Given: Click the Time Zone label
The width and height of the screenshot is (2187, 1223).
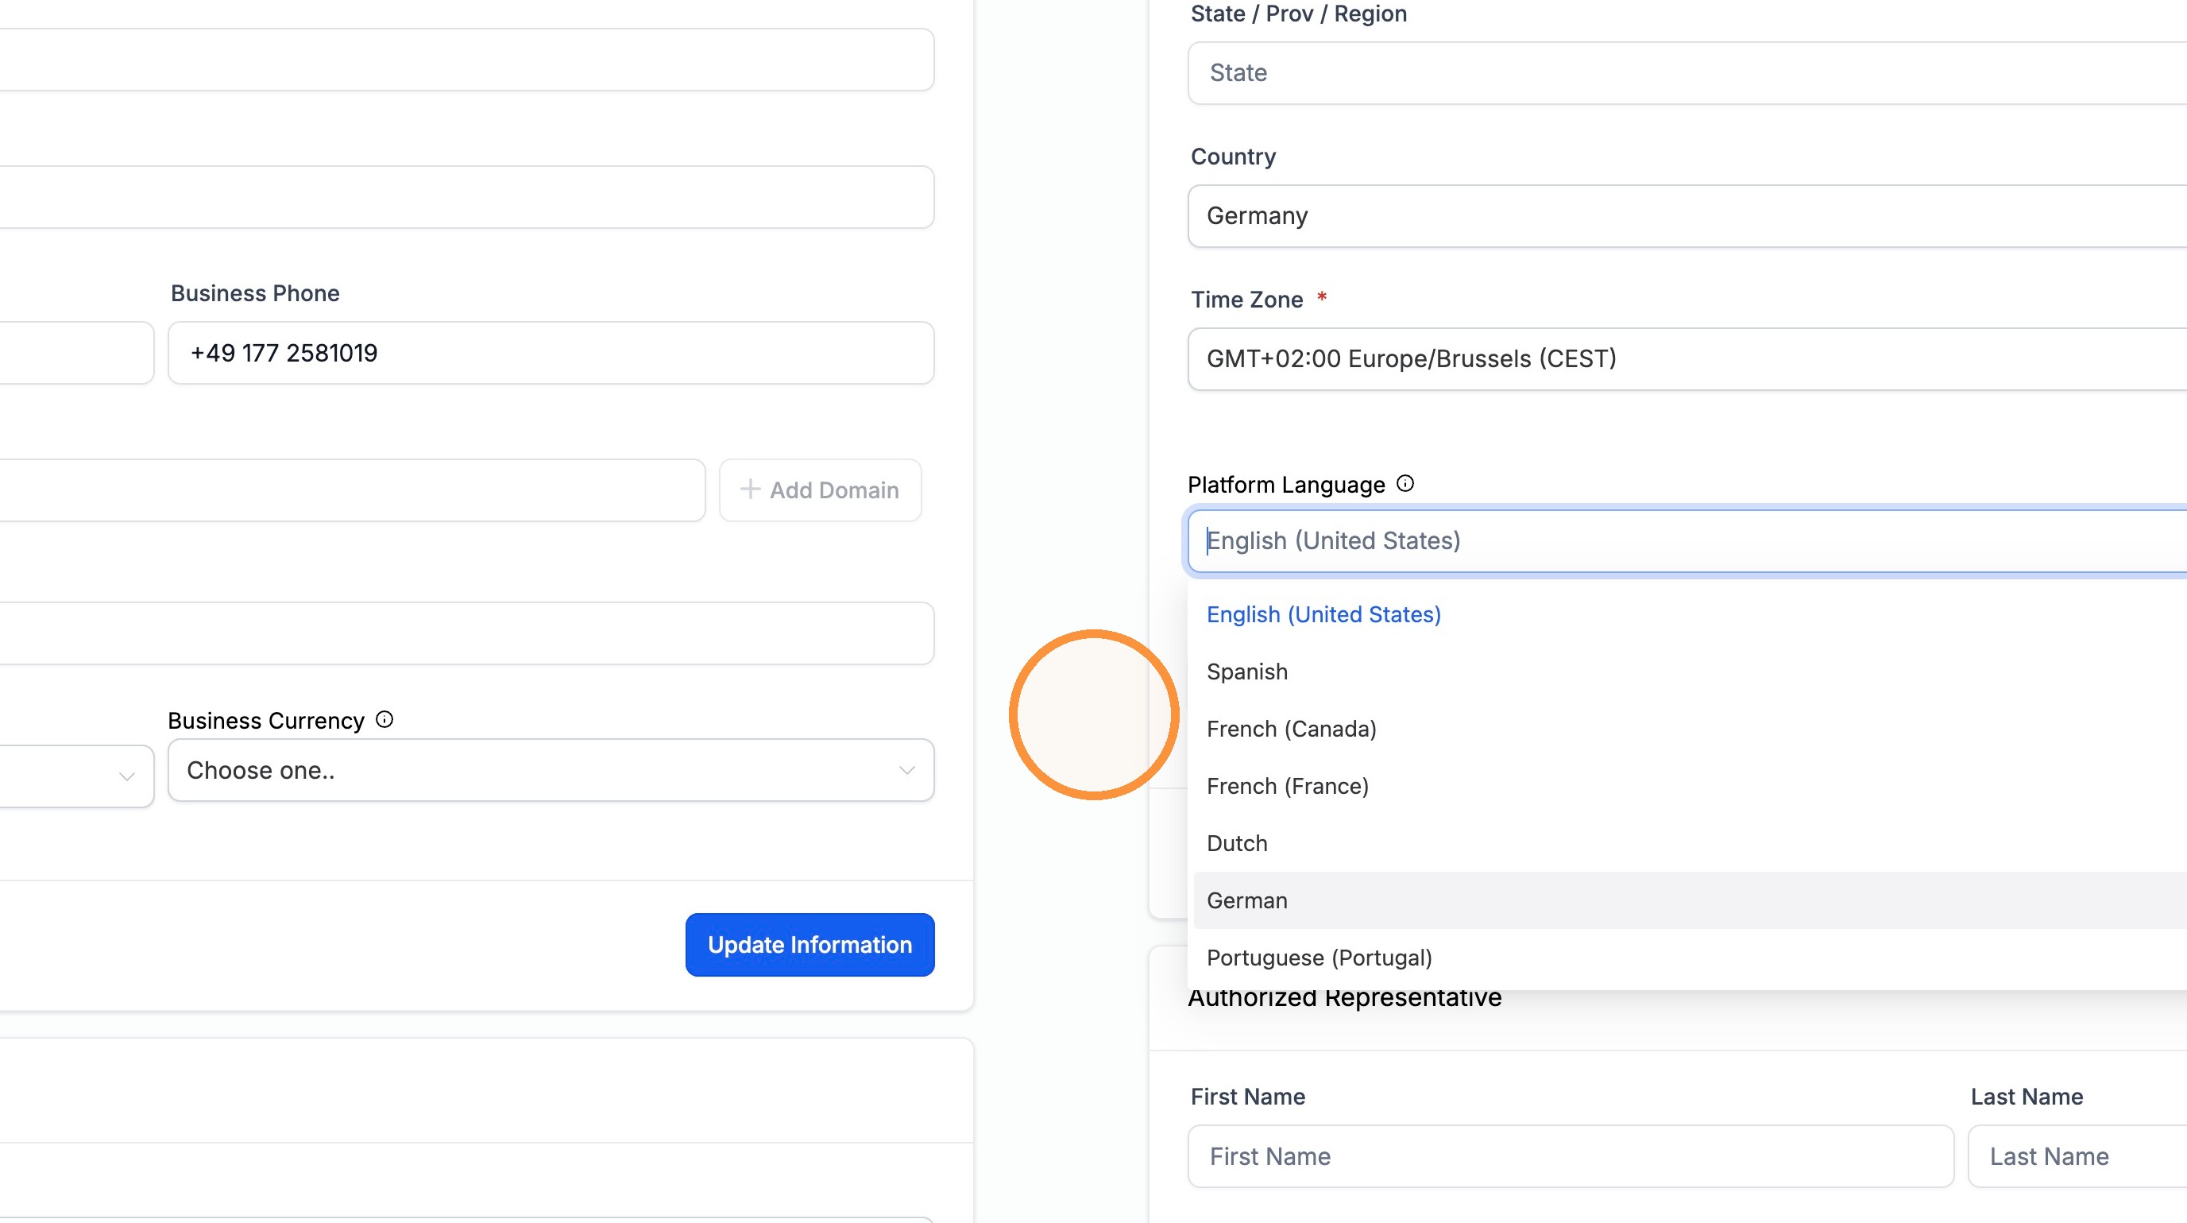Looking at the screenshot, I should click(x=1246, y=299).
